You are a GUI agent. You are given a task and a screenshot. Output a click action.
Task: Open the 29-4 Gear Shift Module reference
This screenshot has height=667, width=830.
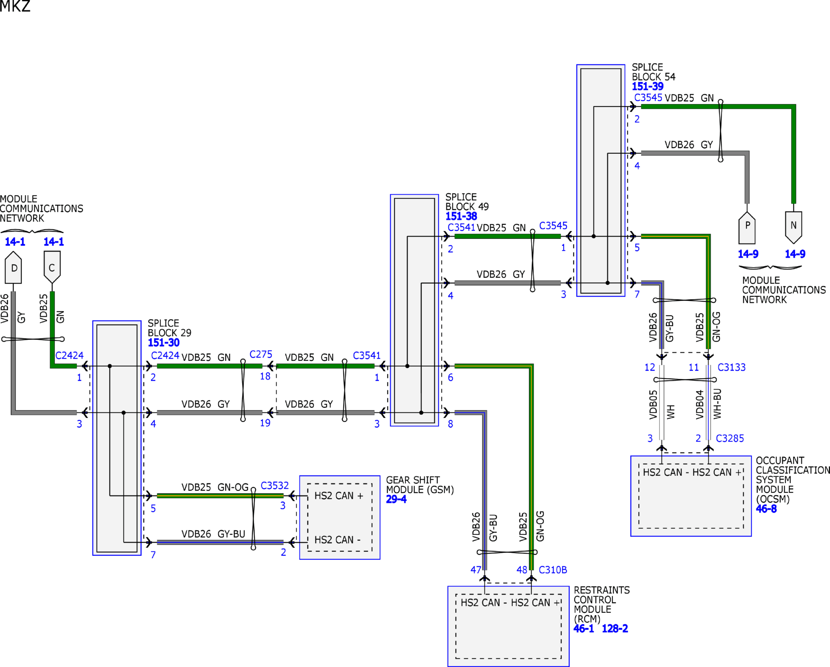tap(396, 499)
